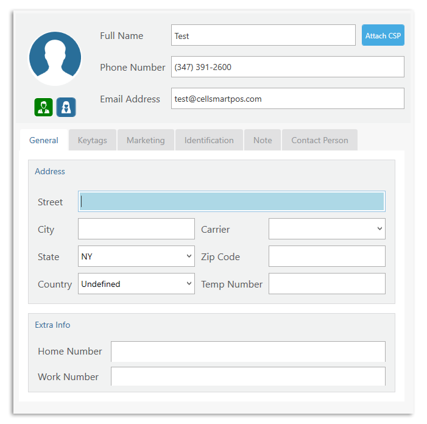
Task: Go to the Marketing tab
Action: point(146,140)
